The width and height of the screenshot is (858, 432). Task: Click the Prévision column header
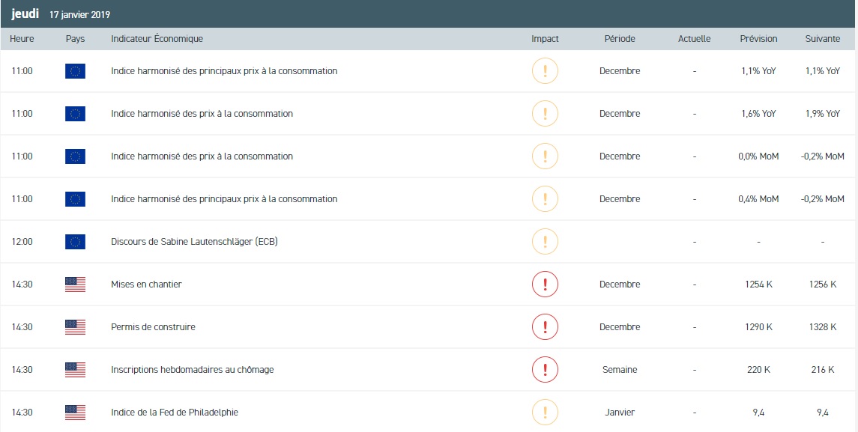pyautogui.click(x=758, y=39)
